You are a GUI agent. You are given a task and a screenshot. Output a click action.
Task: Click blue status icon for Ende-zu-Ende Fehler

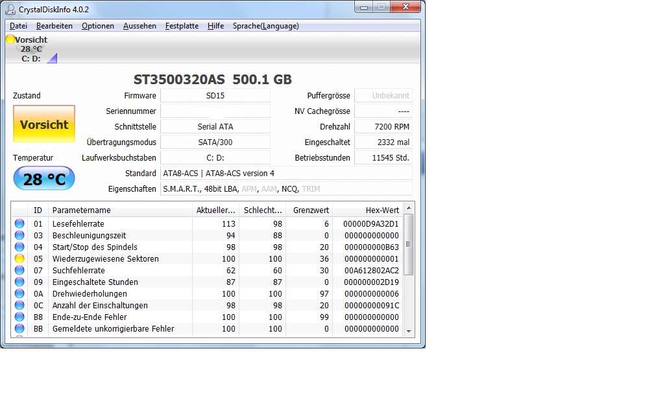tap(19, 317)
